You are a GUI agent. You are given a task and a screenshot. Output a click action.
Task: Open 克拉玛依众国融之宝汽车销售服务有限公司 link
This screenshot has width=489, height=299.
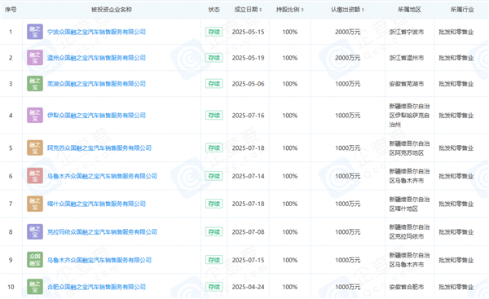coord(102,232)
